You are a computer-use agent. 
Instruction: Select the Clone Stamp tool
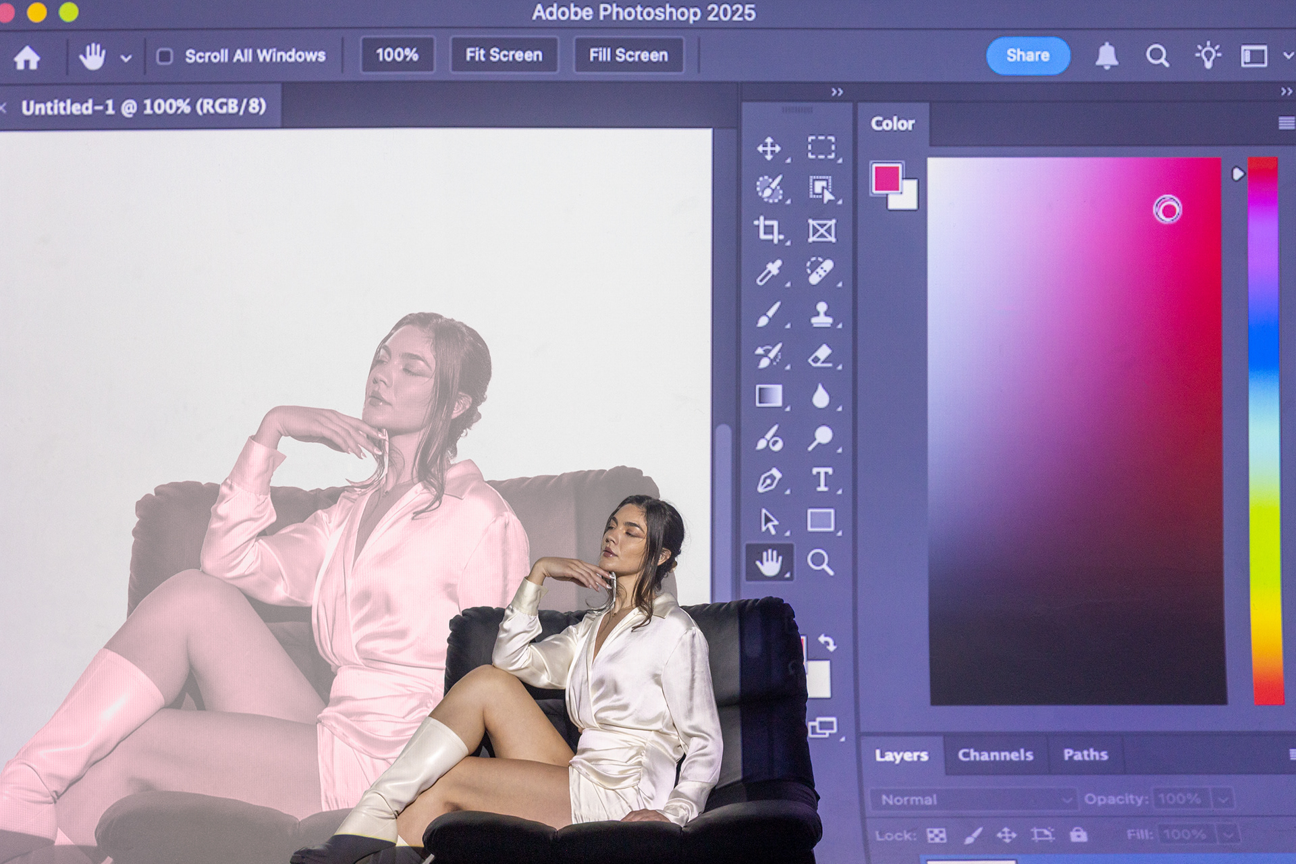821,315
